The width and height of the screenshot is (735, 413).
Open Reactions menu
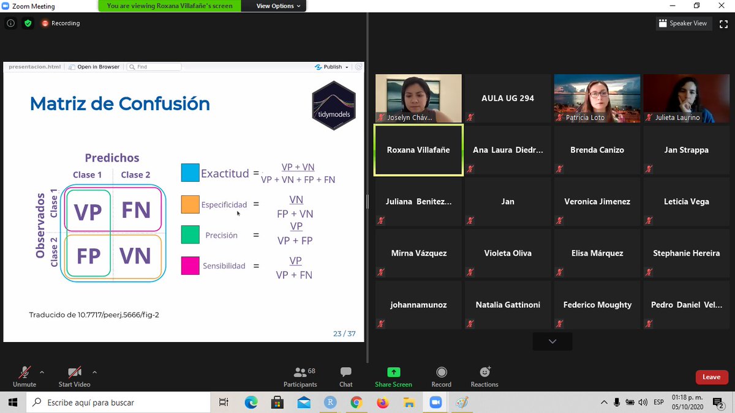point(484,376)
